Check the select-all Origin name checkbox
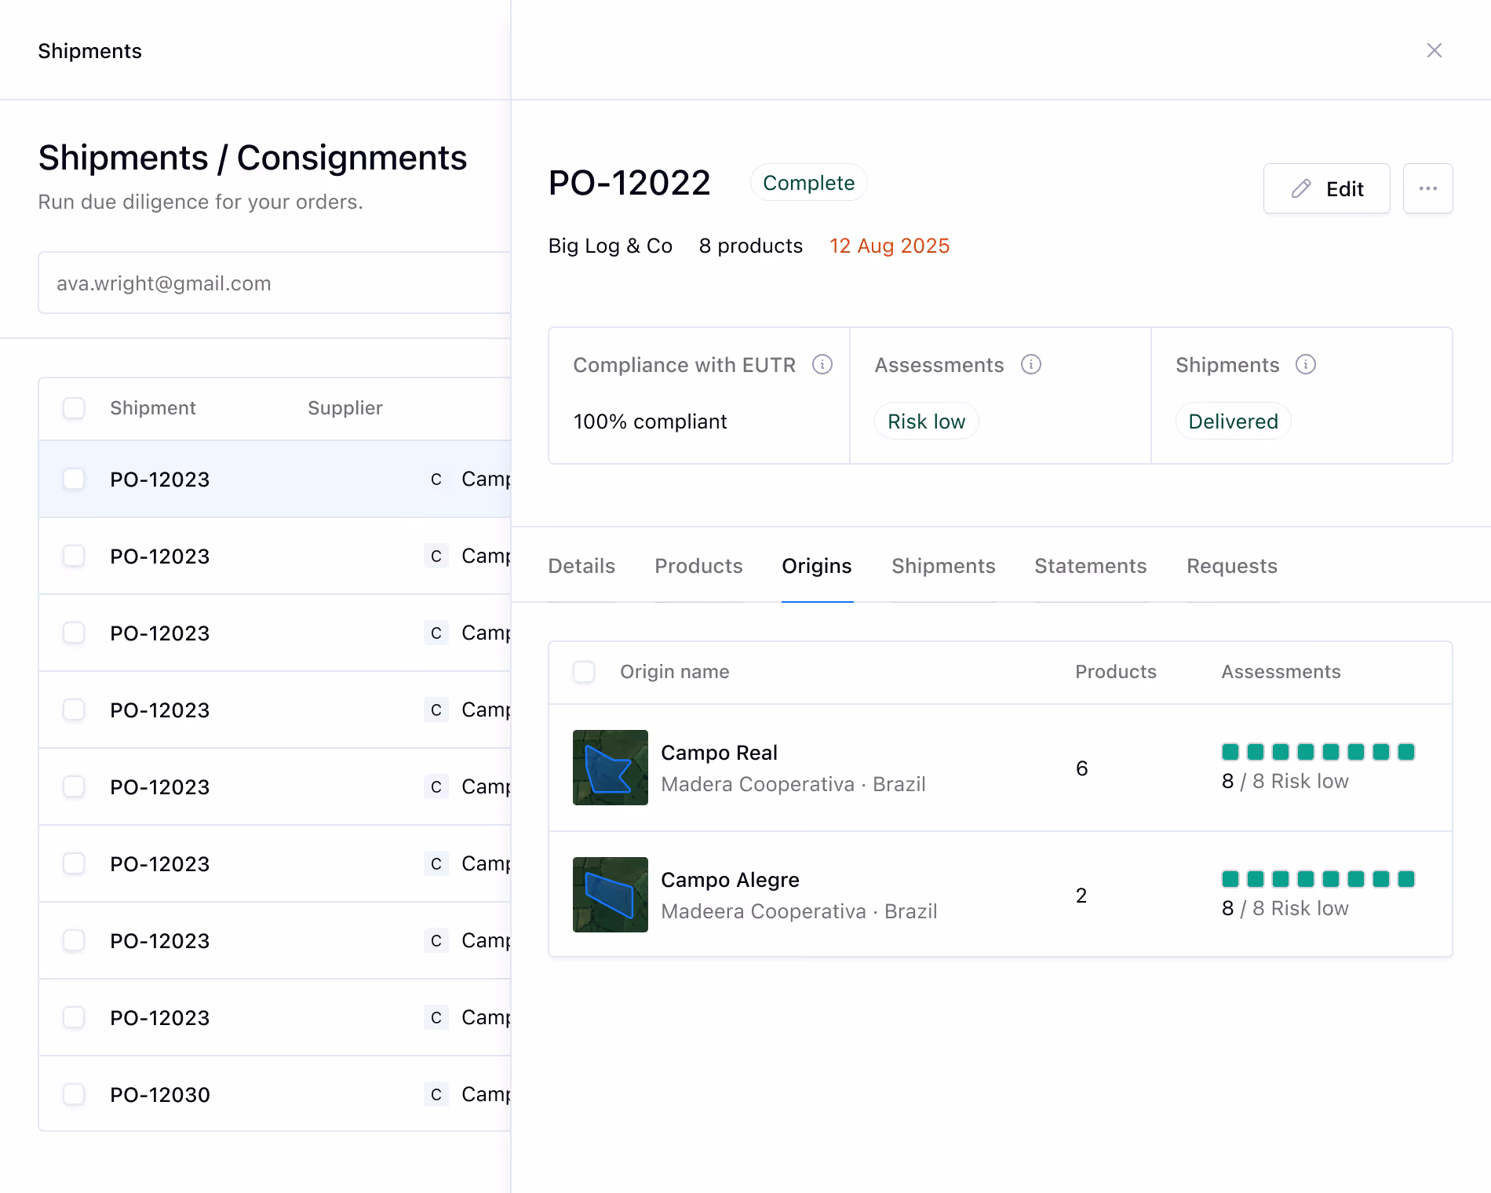Screen dimensions: 1491x1193 [x=584, y=672]
